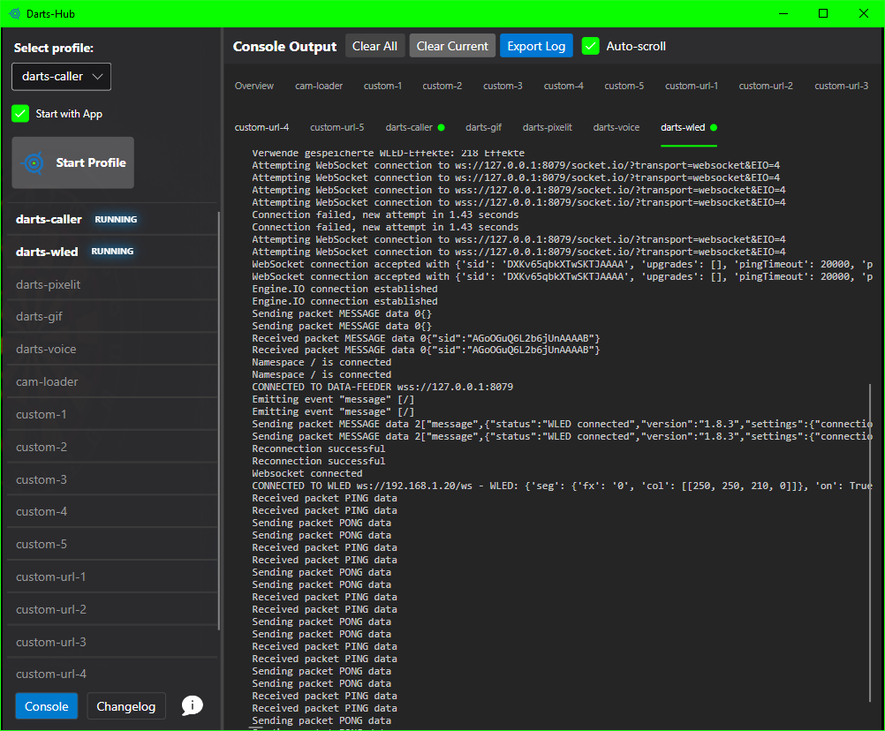This screenshot has width=885, height=731.
Task: Disable the Auto-scroll checkbox
Action: [x=590, y=46]
